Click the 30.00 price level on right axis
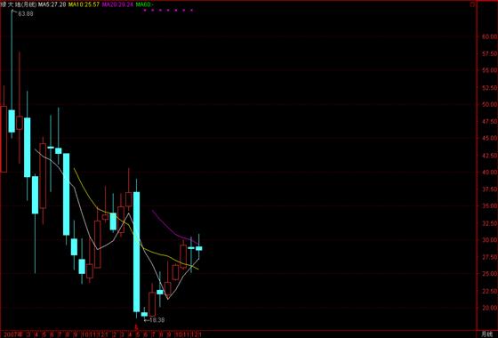 (489, 240)
